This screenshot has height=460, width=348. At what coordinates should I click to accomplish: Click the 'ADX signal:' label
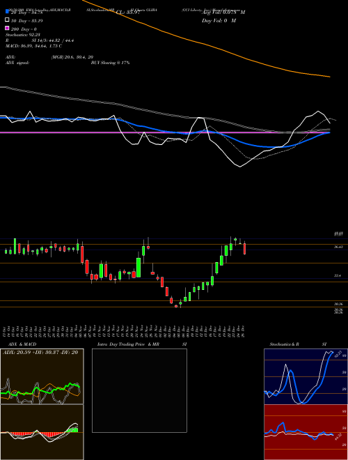click(17, 63)
